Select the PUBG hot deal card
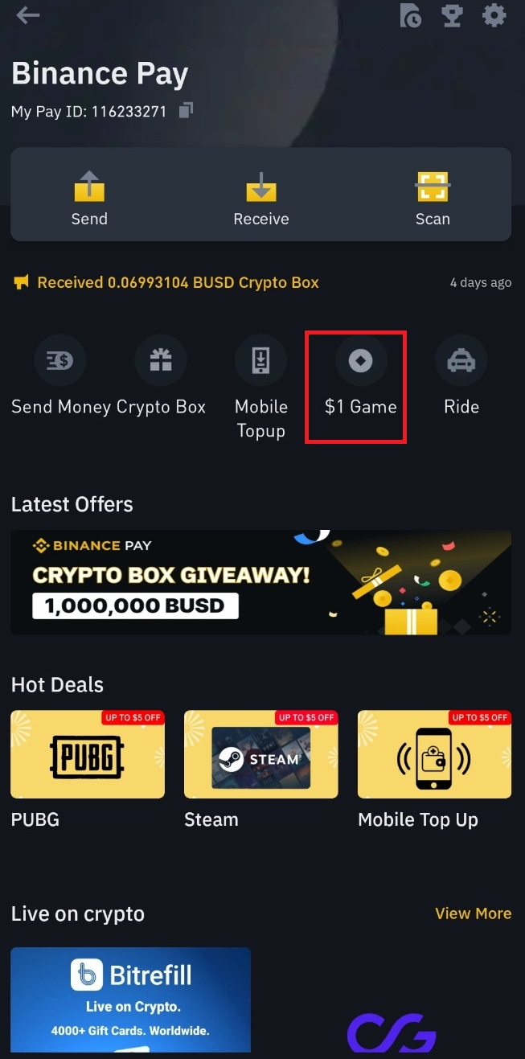Image resolution: width=525 pixels, height=1059 pixels. tap(88, 754)
